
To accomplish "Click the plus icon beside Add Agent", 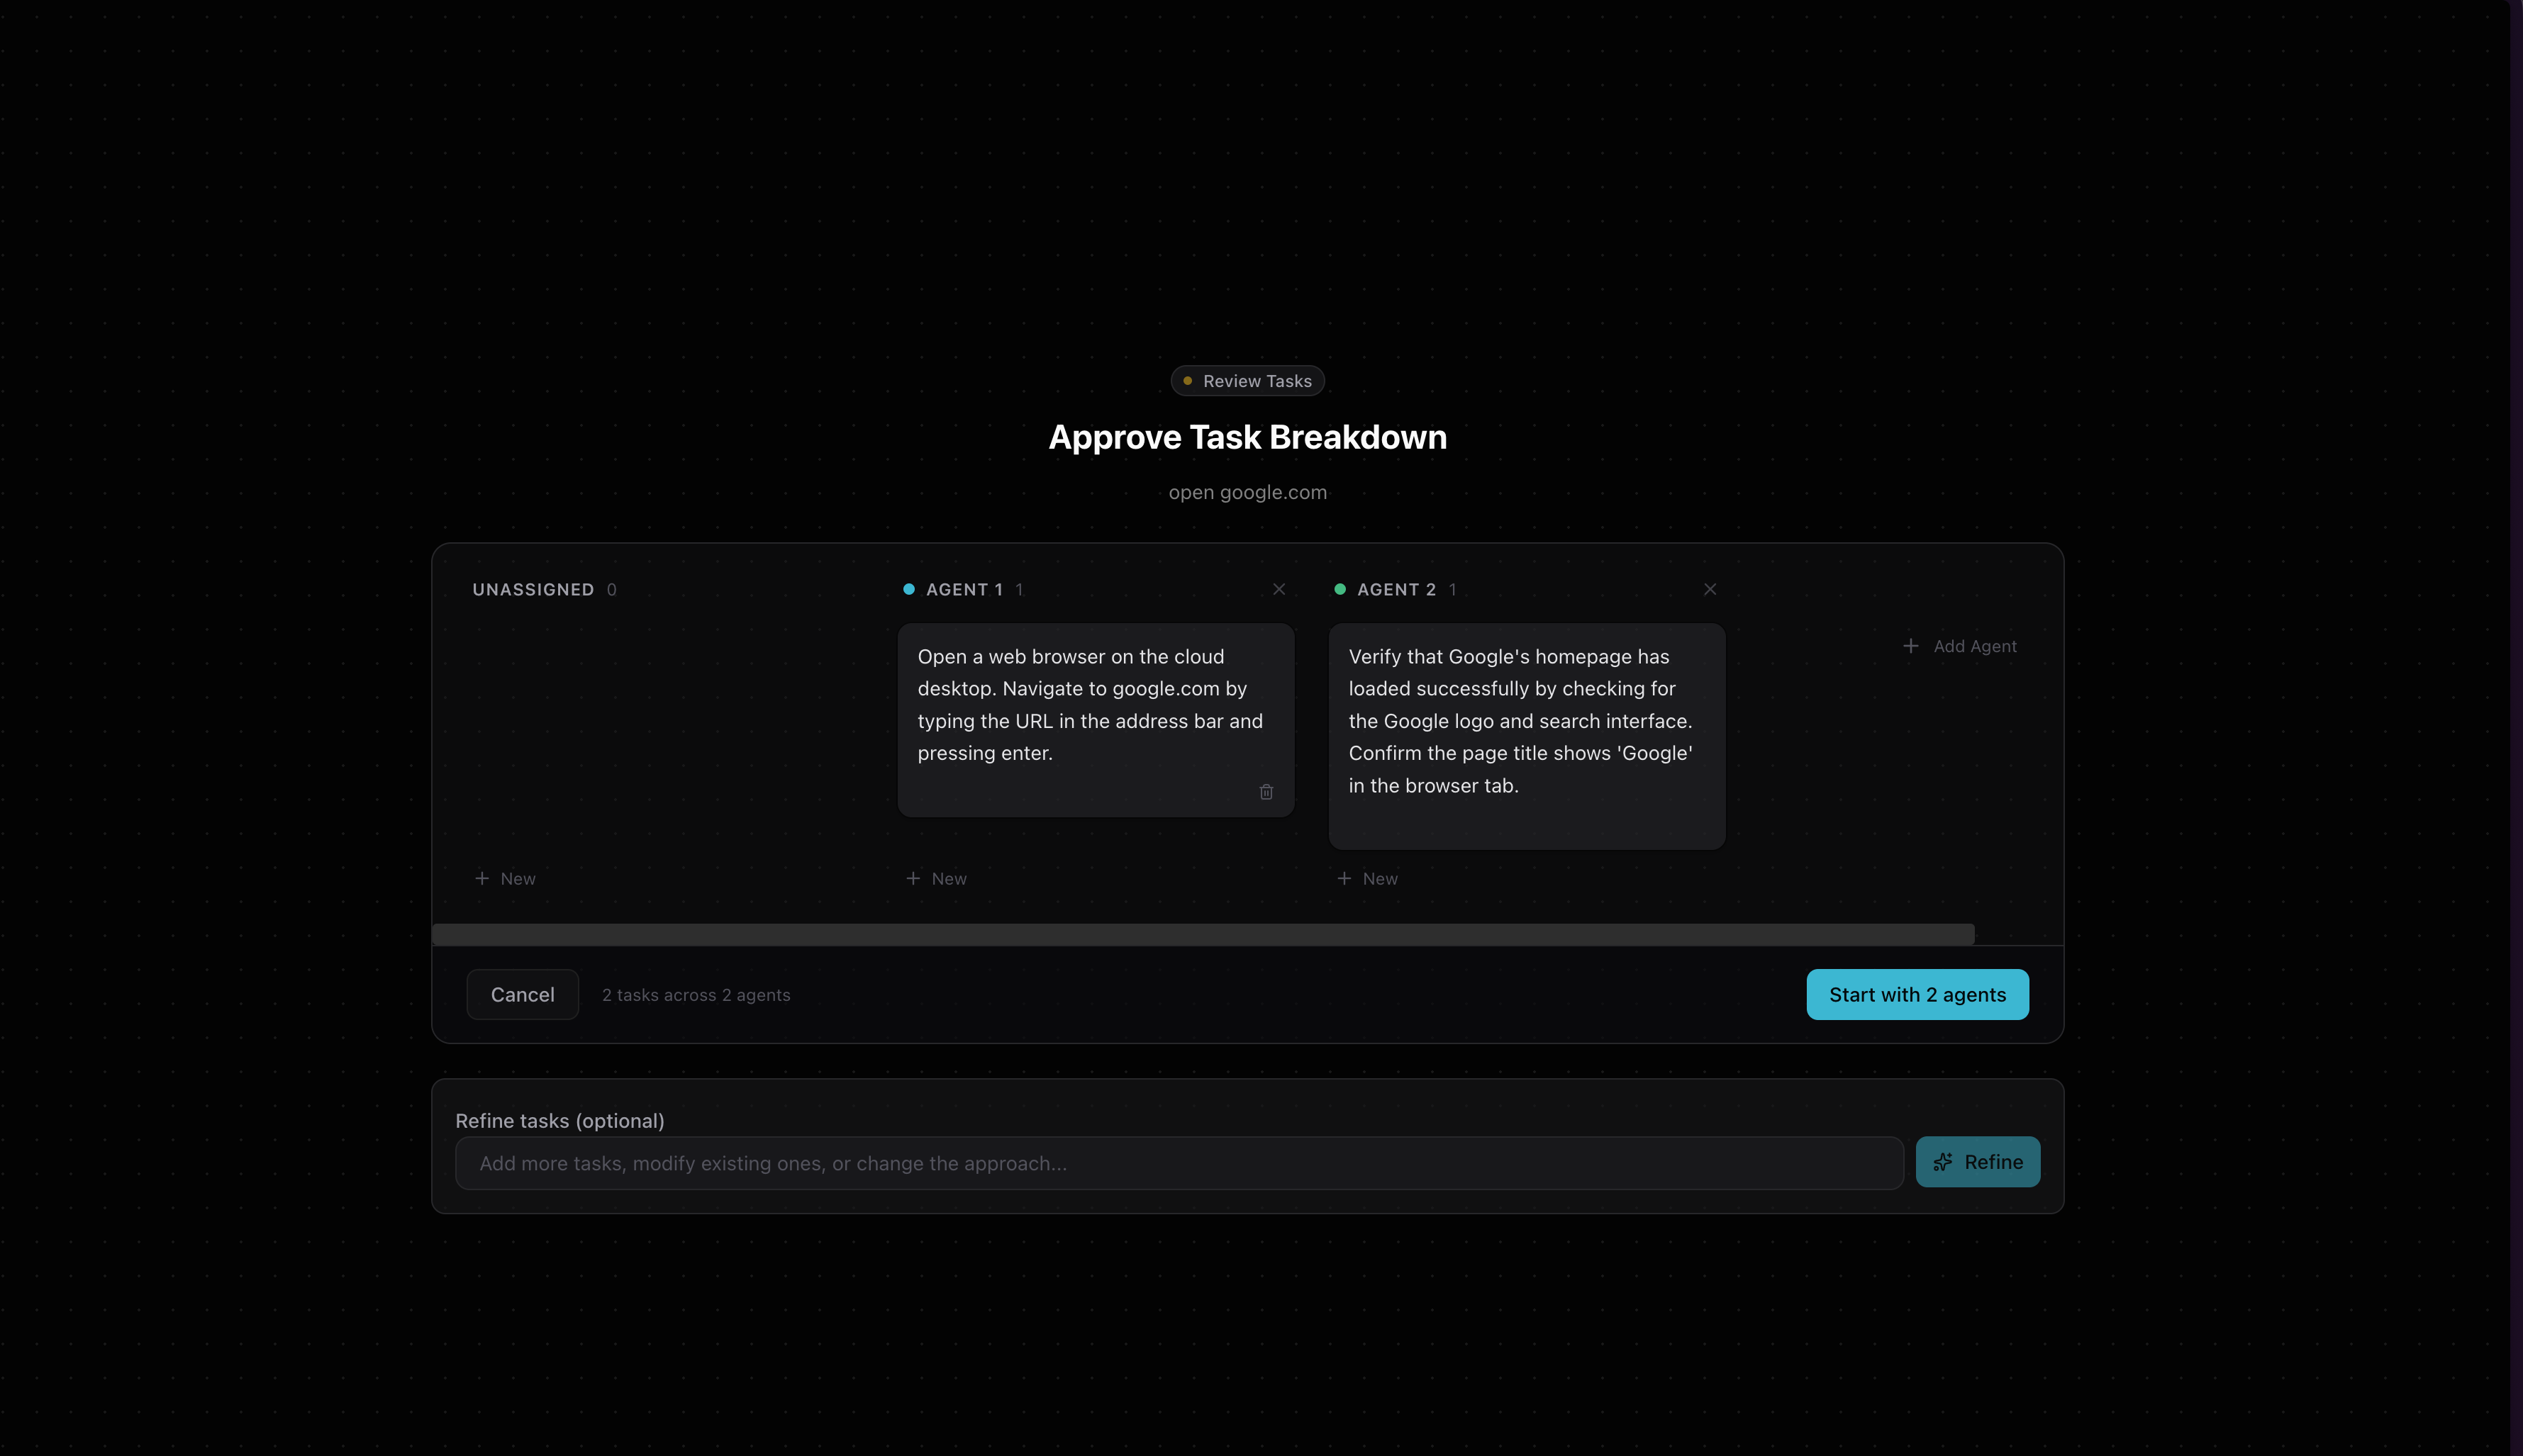I will [x=1911, y=646].
